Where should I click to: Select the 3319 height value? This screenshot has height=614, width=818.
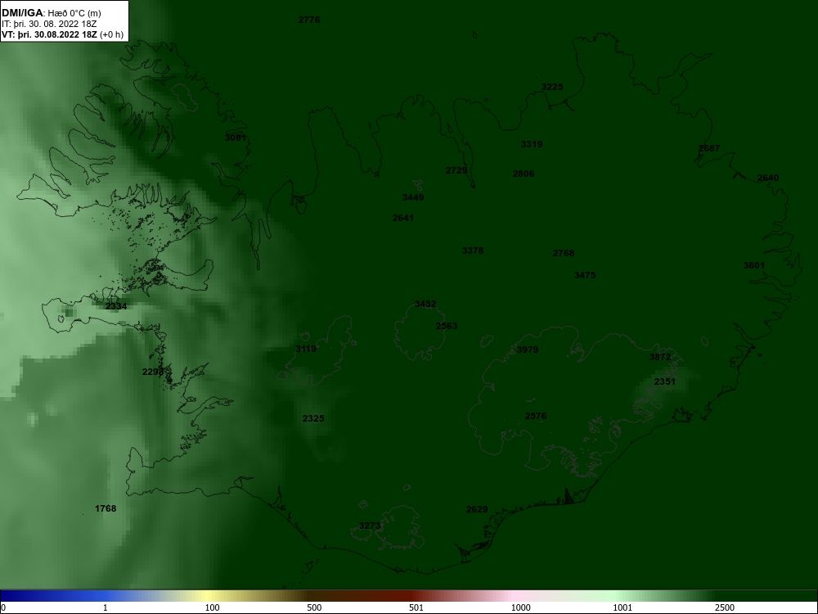[x=532, y=145]
